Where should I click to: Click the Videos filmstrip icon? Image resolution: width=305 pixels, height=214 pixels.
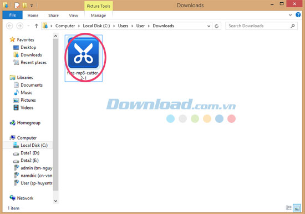click(16, 108)
